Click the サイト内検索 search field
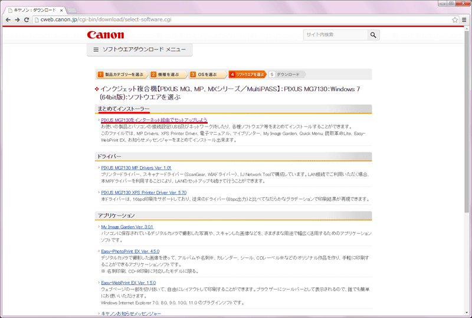The width and height of the screenshot is (472, 318). 335,35
